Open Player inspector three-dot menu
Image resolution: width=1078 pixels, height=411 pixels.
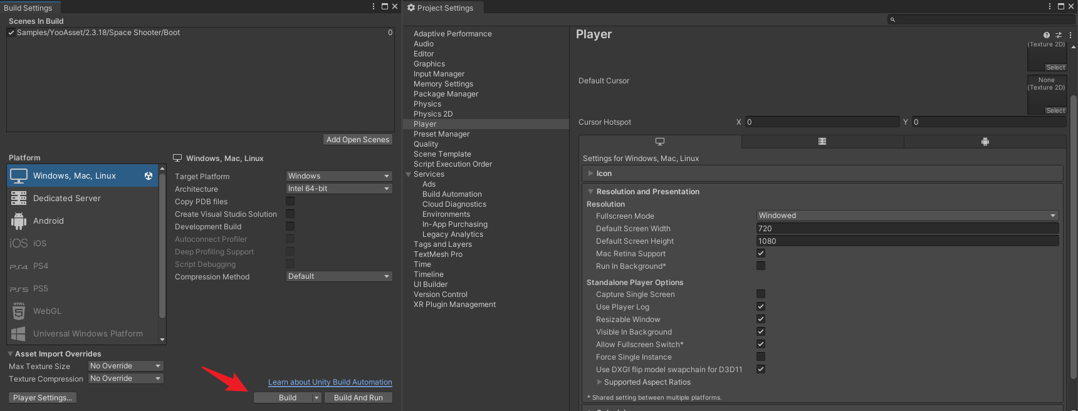click(x=1070, y=35)
